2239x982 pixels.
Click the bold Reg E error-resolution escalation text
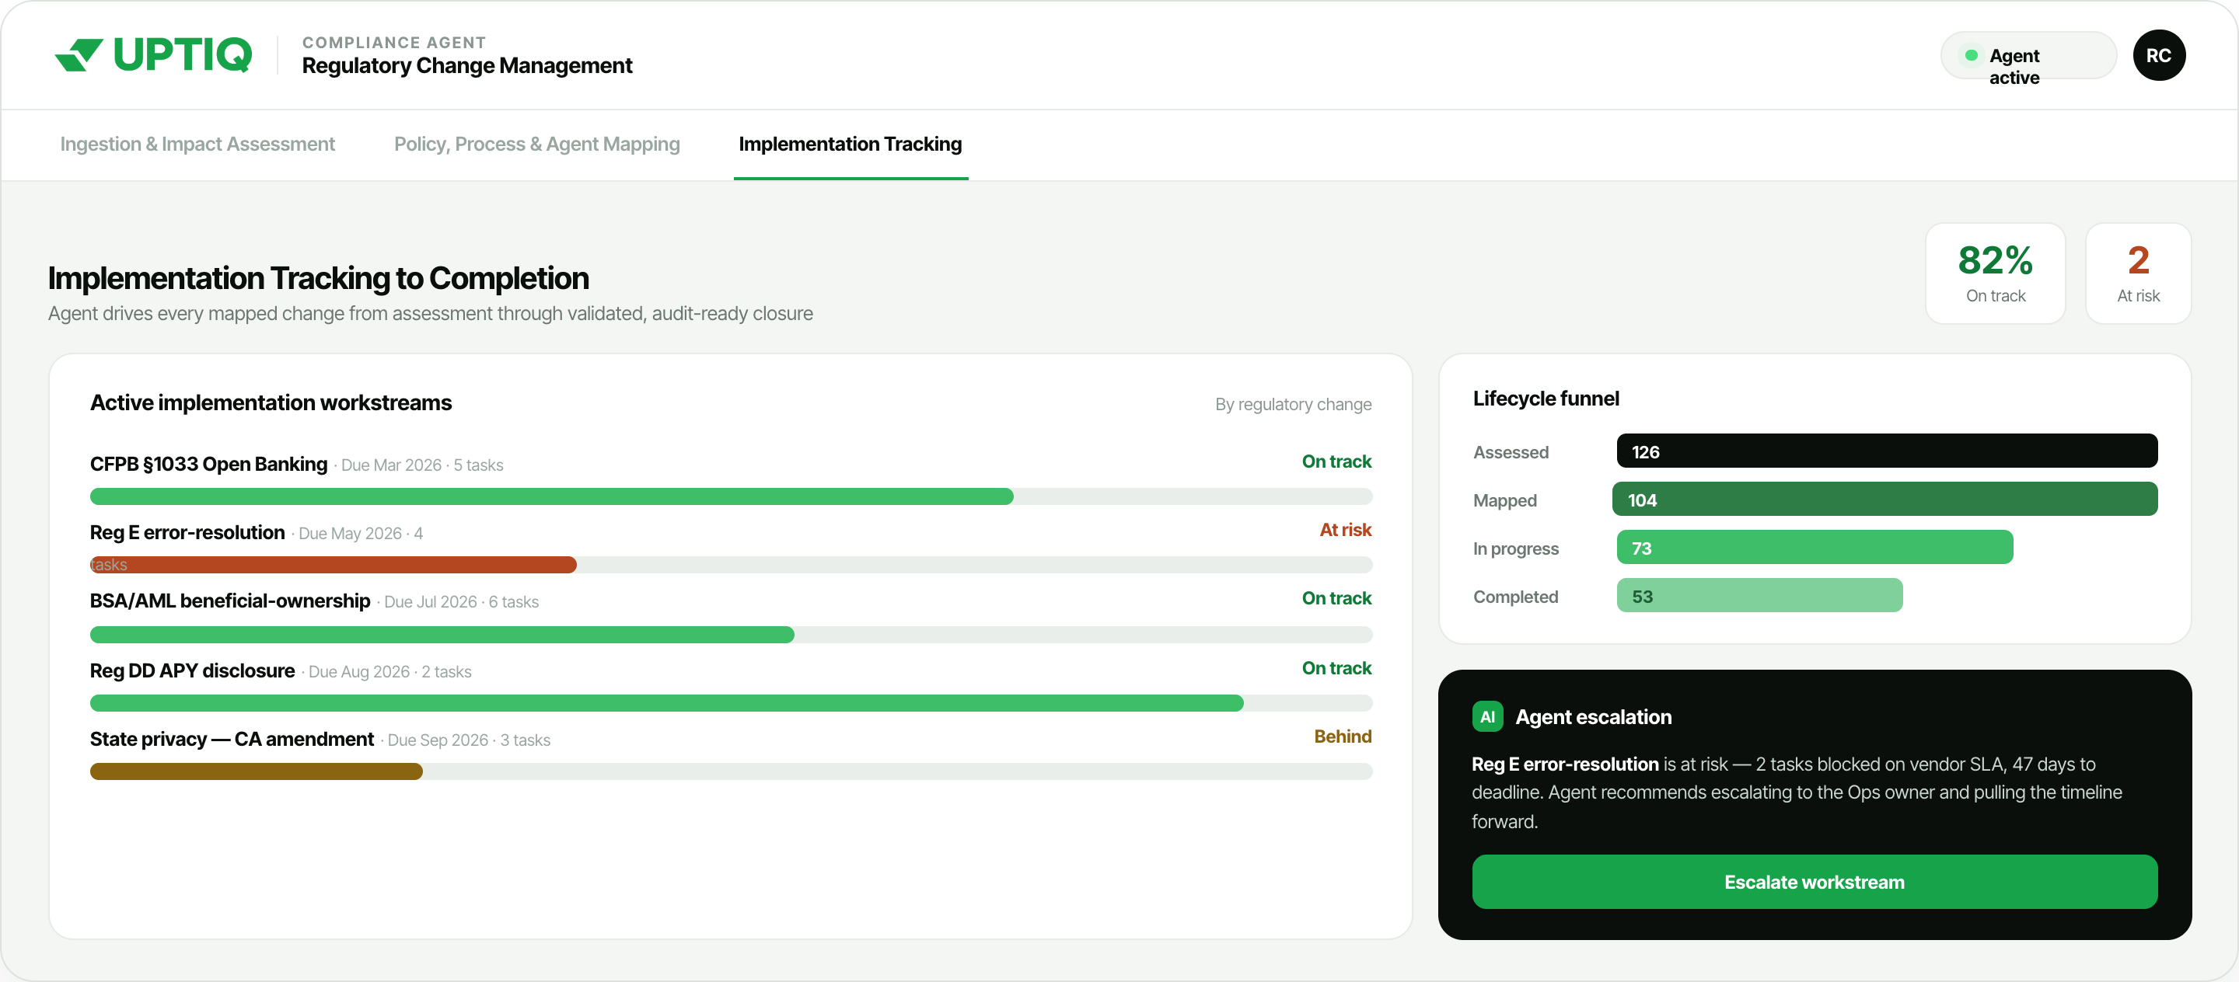pos(1564,764)
